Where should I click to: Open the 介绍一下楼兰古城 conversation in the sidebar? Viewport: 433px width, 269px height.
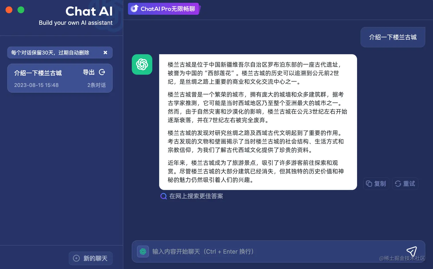(x=60, y=78)
